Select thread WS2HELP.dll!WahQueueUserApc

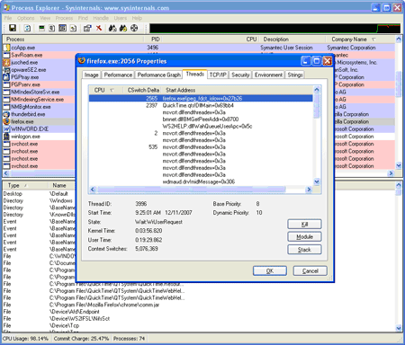201,126
